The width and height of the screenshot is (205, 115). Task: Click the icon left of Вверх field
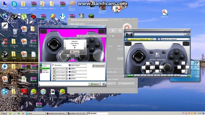(70, 69)
